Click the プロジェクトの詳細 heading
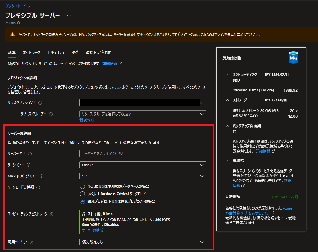Screen dimensions: 318x252 [x=22, y=78]
